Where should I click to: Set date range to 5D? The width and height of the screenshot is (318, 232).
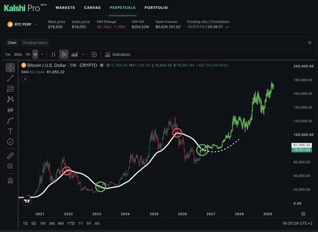pyautogui.click(x=34, y=223)
